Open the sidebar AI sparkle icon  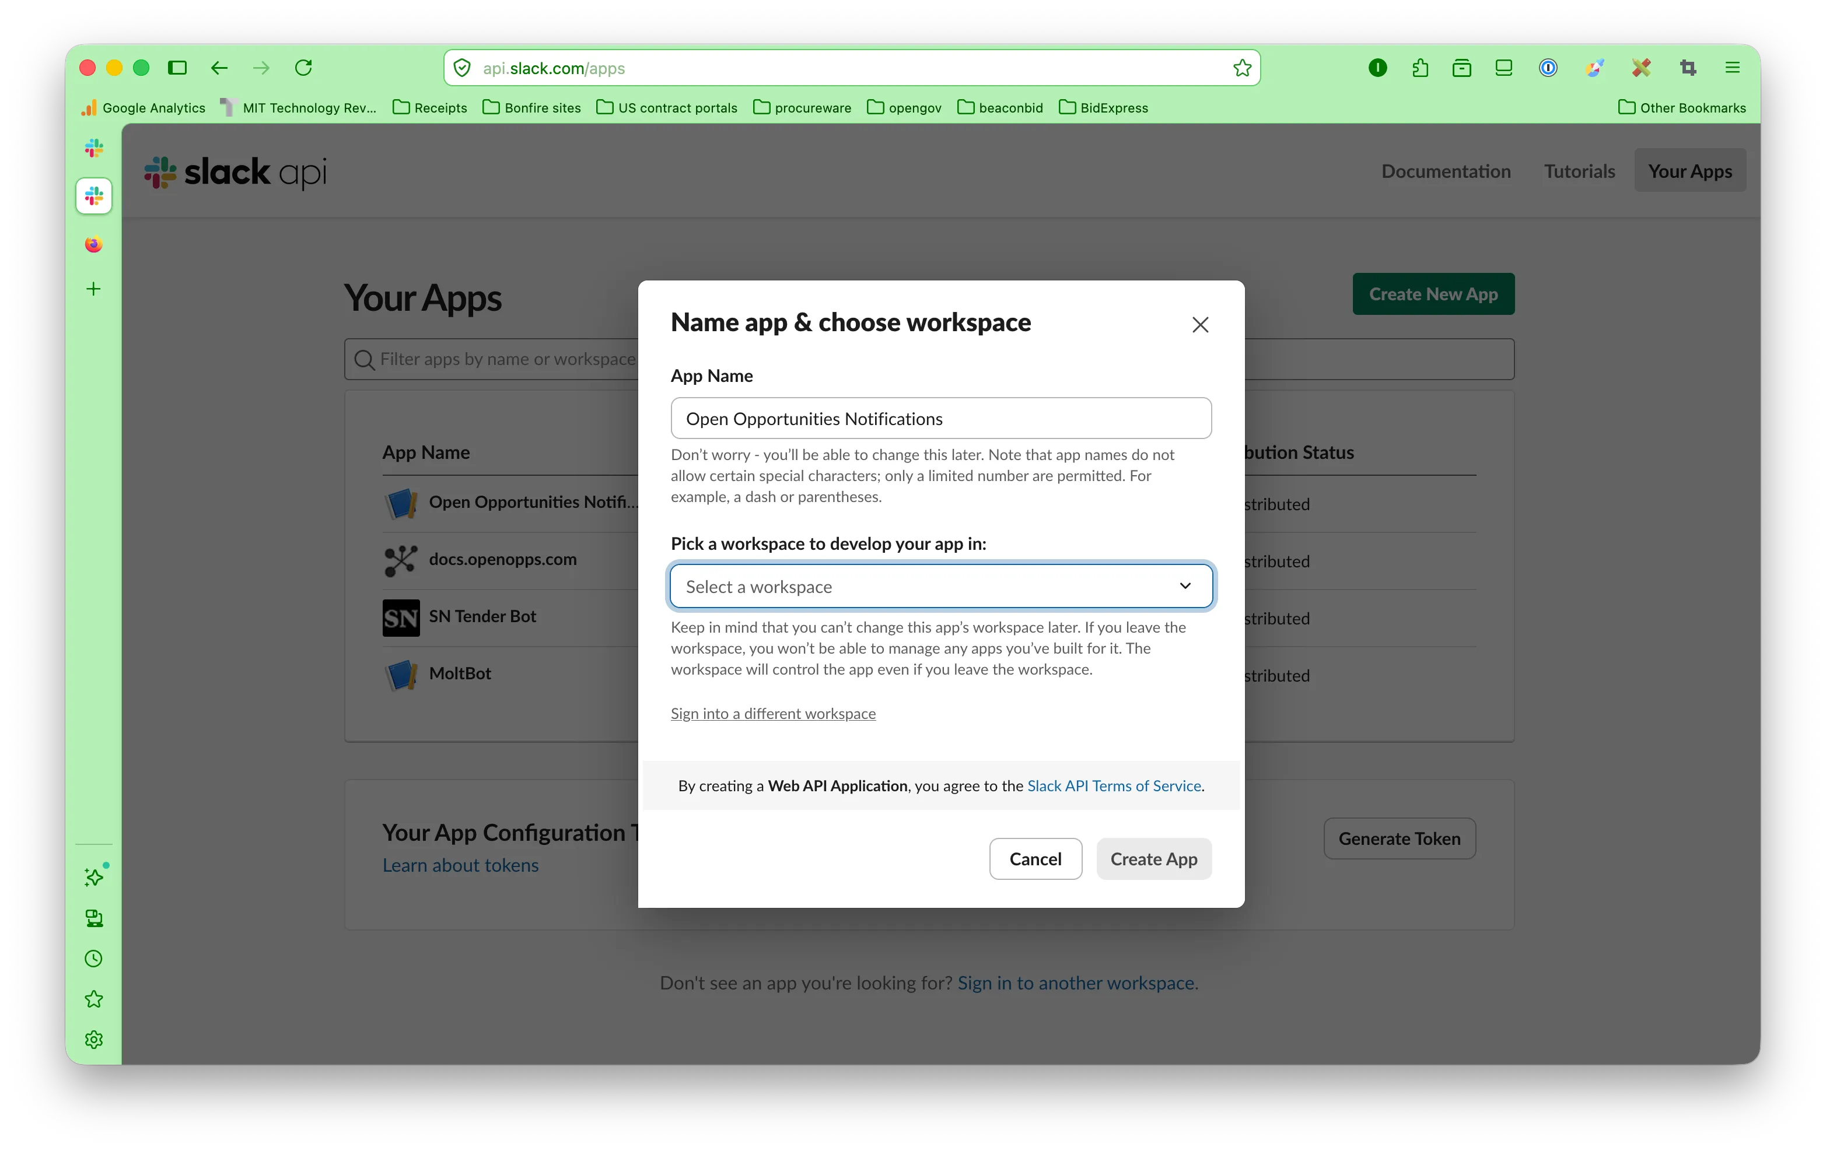94,877
